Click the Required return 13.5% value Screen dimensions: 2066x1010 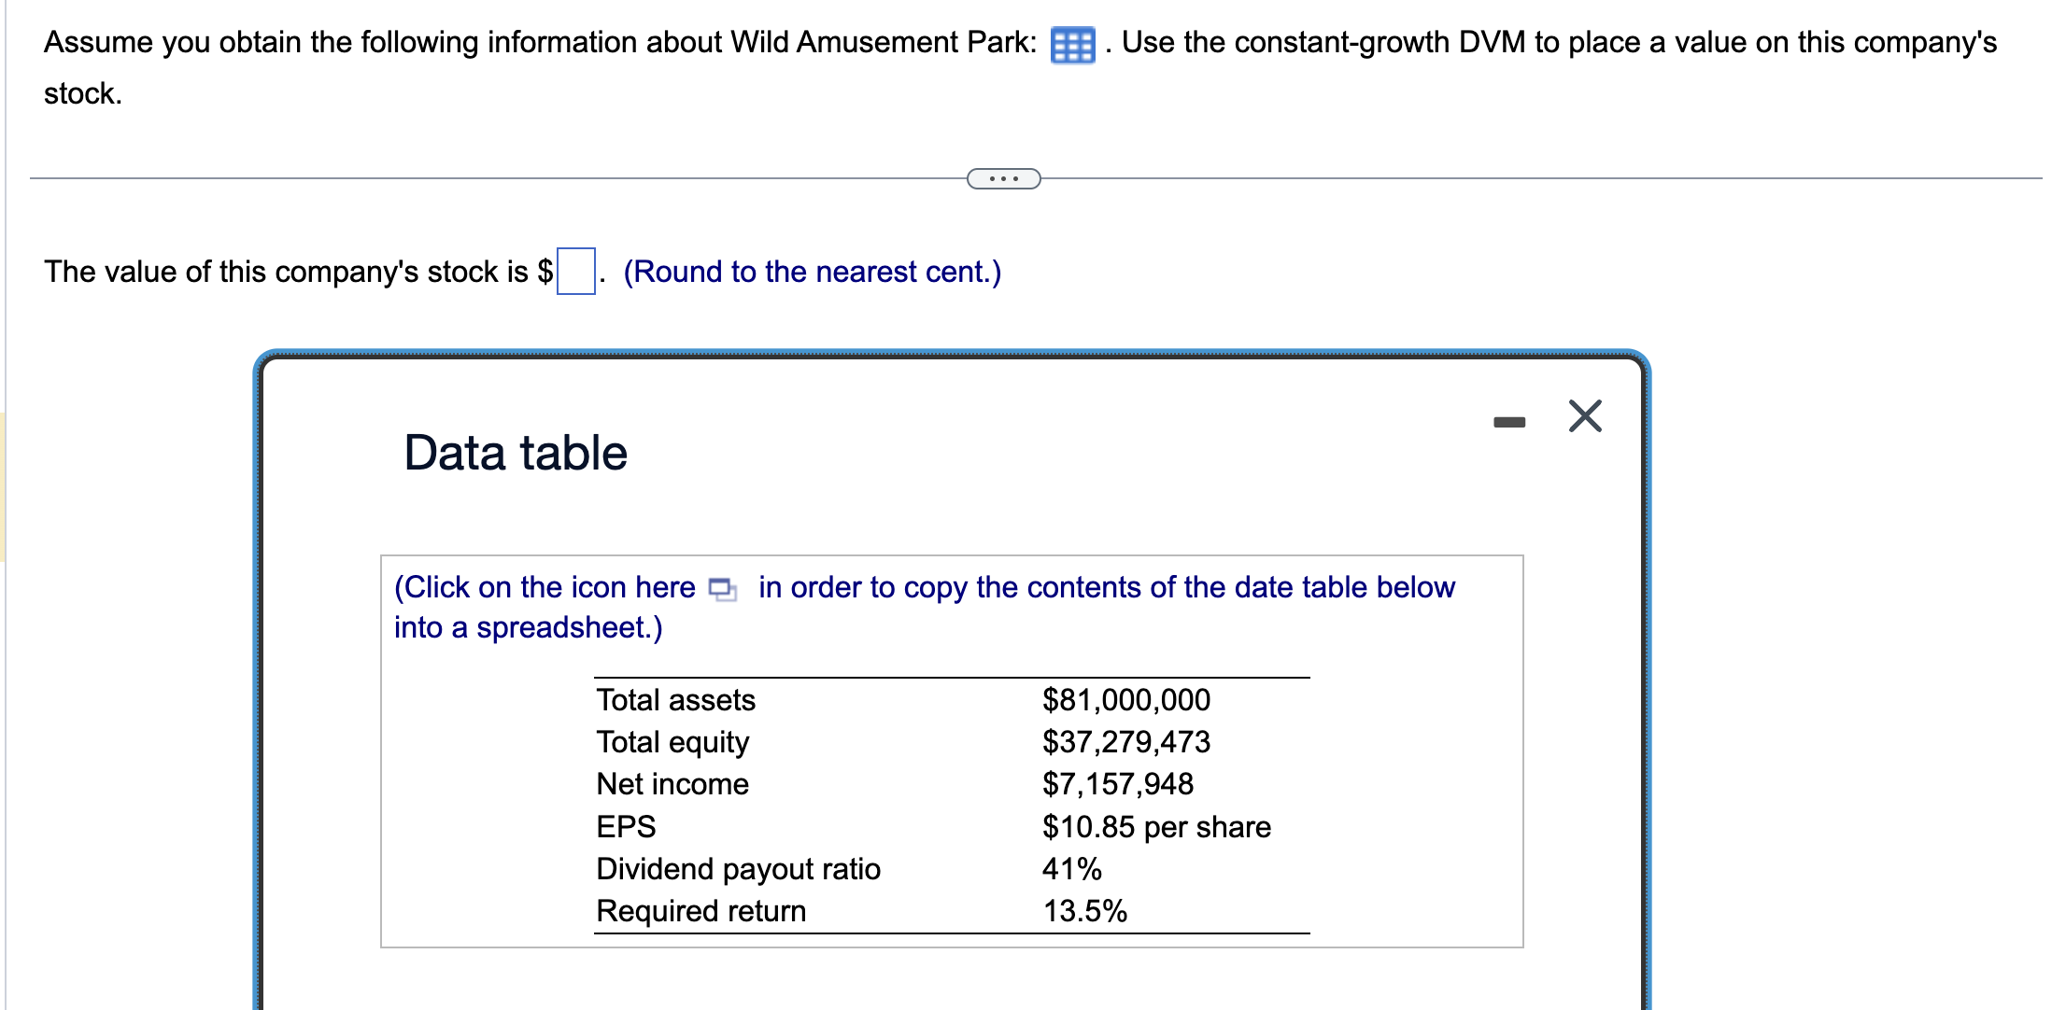click(1084, 911)
